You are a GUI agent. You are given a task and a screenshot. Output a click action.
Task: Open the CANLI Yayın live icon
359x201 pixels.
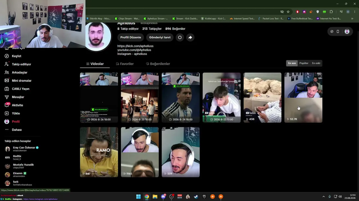(7, 89)
